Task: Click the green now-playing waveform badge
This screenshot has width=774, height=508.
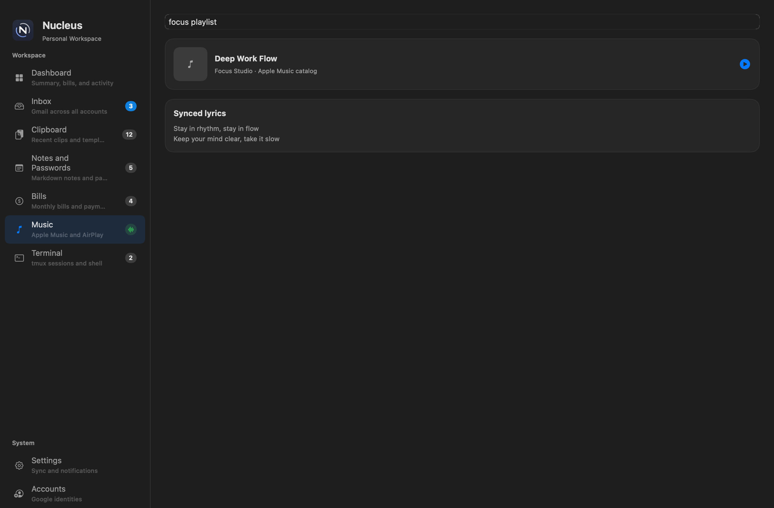Action: click(x=131, y=230)
